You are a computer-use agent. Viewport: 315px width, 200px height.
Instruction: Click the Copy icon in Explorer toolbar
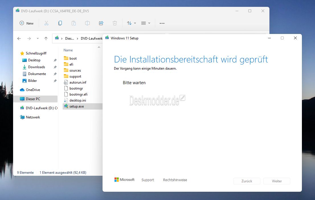(x=60, y=23)
